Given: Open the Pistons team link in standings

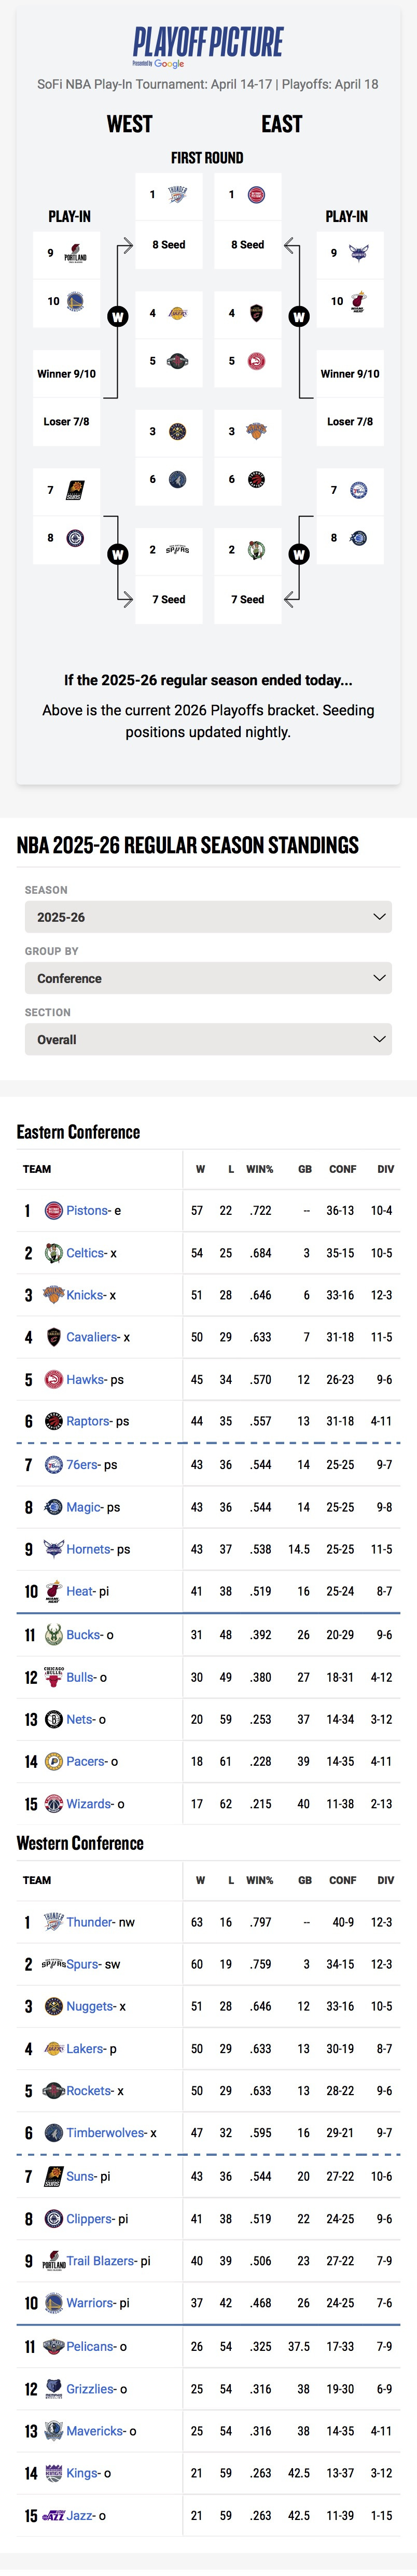Looking at the screenshot, I should (87, 1210).
